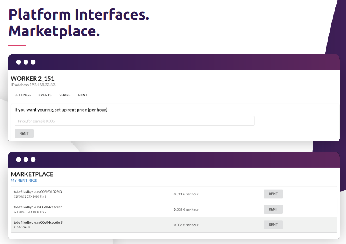Click the GEFORCE GTX 1080 TI x 8 label
This screenshot has height=244, width=346.
click(30, 197)
